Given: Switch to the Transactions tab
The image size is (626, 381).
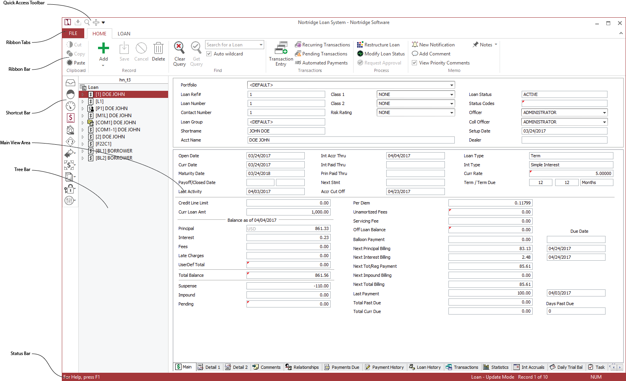Looking at the screenshot, I should 462,367.
